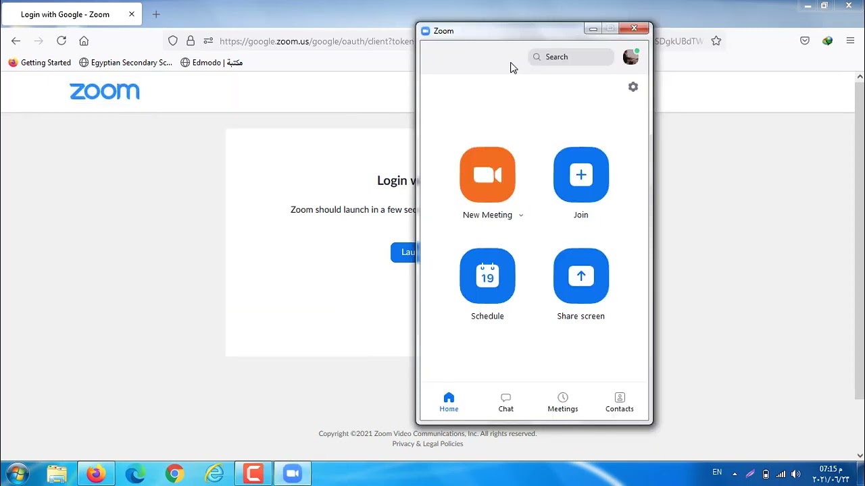The height and width of the screenshot is (486, 865).
Task: Open the Edmodo bookmark
Action: click(x=212, y=63)
